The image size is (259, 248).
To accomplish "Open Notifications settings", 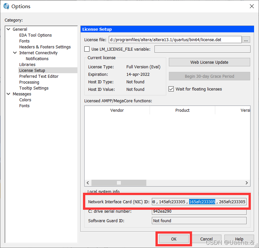I will tap(37, 59).
